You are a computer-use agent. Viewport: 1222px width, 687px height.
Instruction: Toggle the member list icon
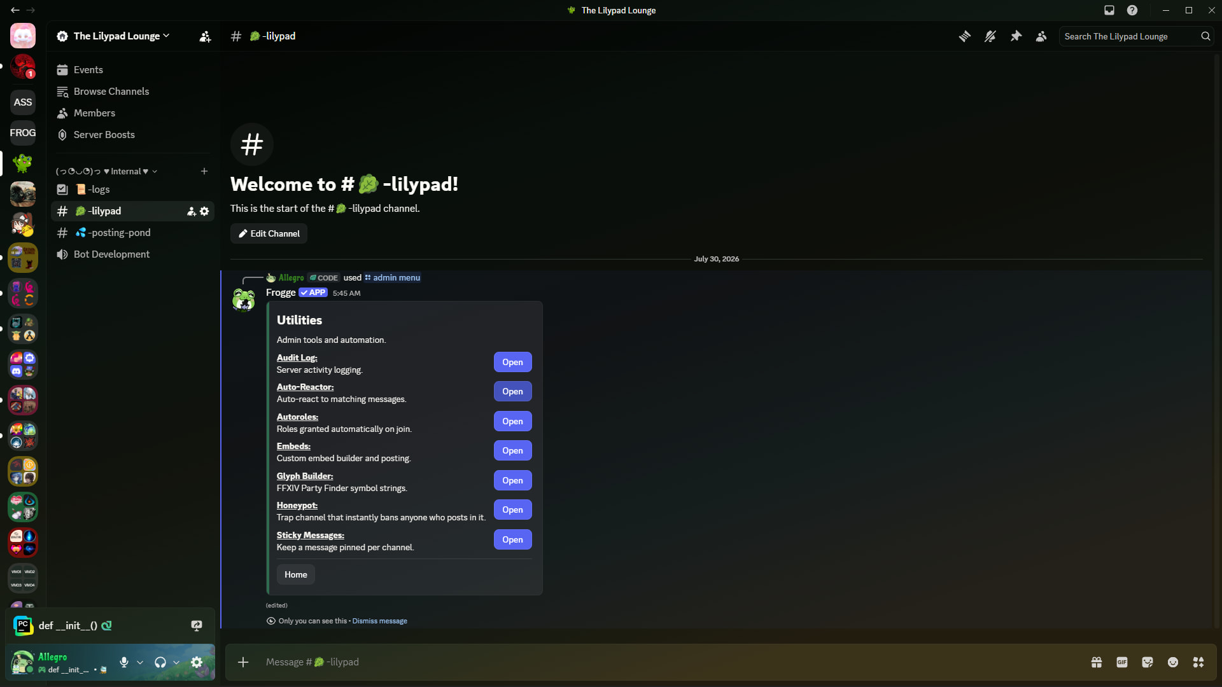pos(1041,36)
